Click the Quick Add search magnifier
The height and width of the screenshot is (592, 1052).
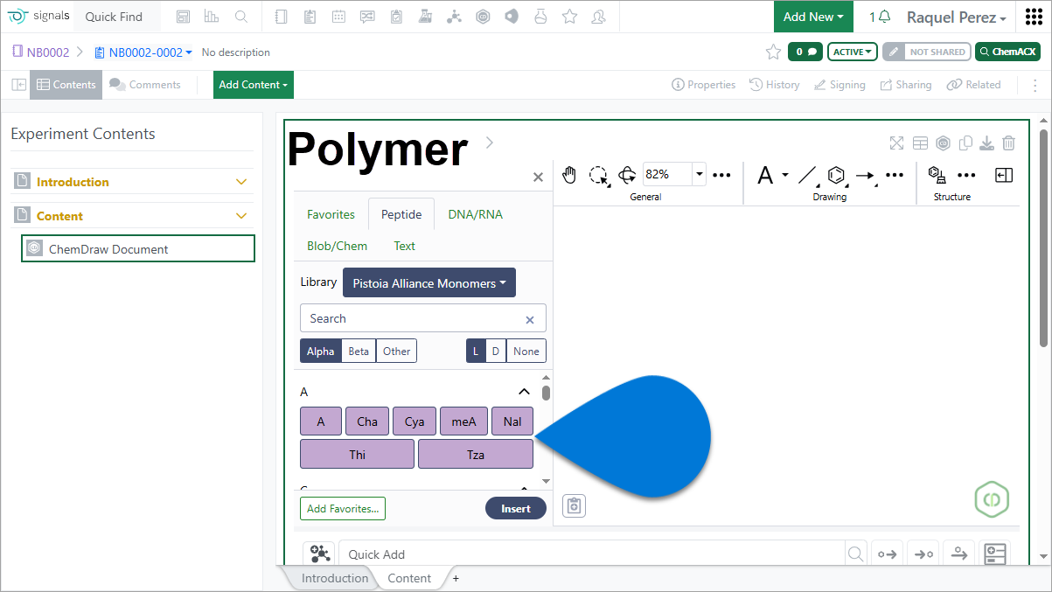coord(855,554)
